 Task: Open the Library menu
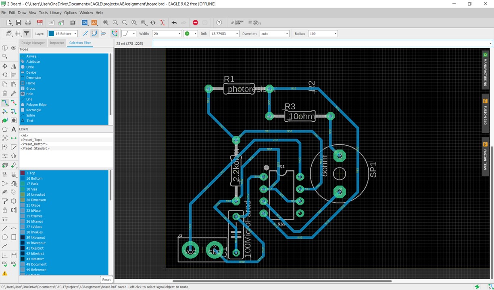56,12
